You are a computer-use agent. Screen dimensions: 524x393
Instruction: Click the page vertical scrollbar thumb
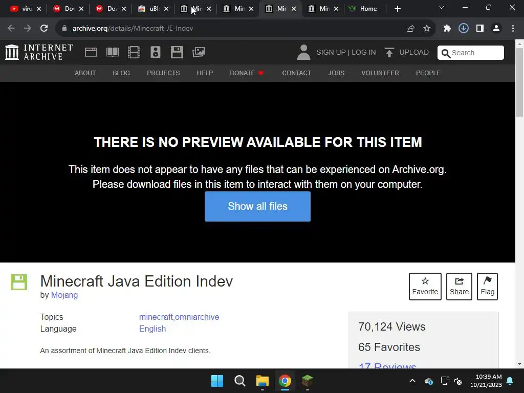[520, 82]
